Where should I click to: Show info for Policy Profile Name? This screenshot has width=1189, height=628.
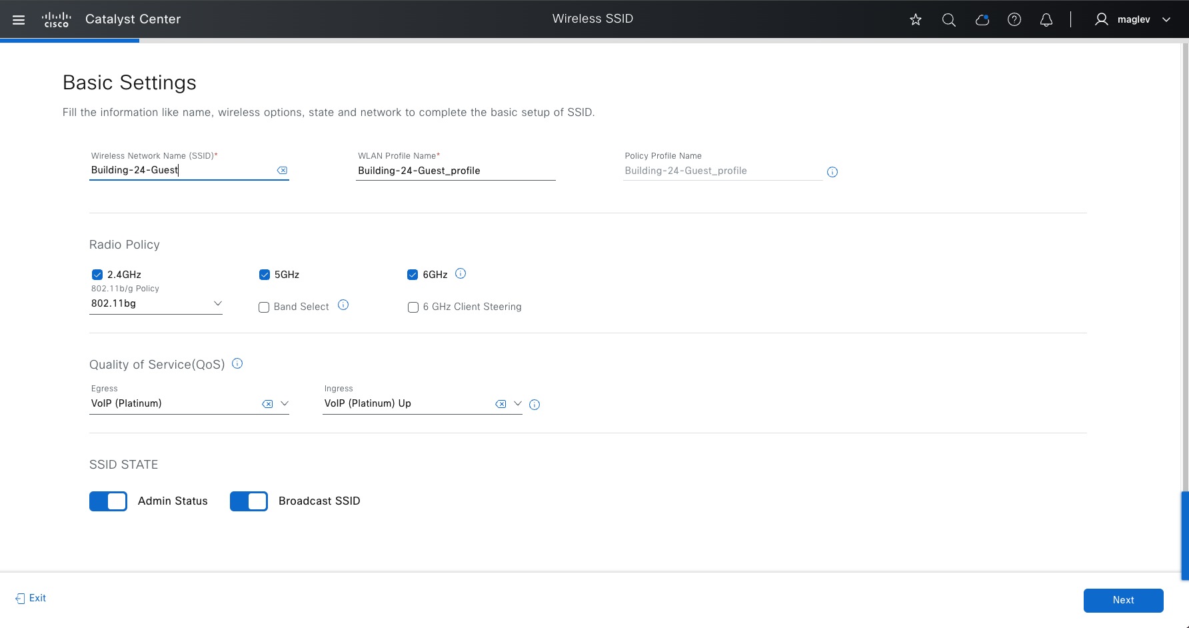click(x=832, y=172)
